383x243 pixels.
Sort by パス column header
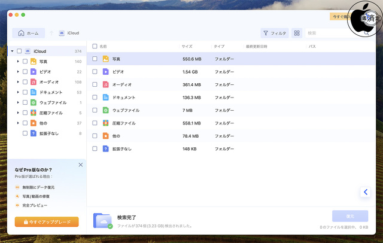pos(312,47)
